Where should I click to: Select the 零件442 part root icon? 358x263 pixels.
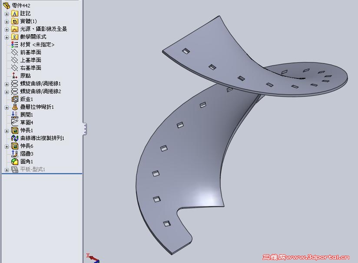point(7,5)
